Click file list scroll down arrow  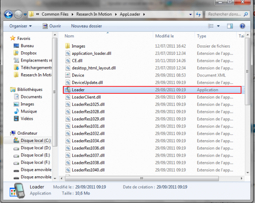(x=247, y=172)
